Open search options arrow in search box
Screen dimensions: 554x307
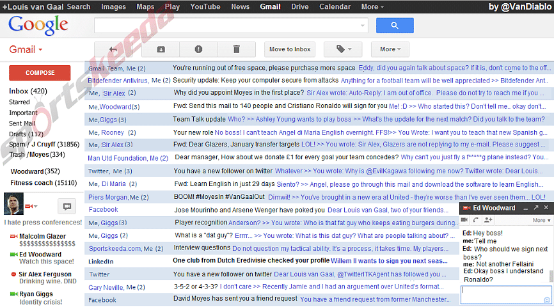[x=362, y=26]
